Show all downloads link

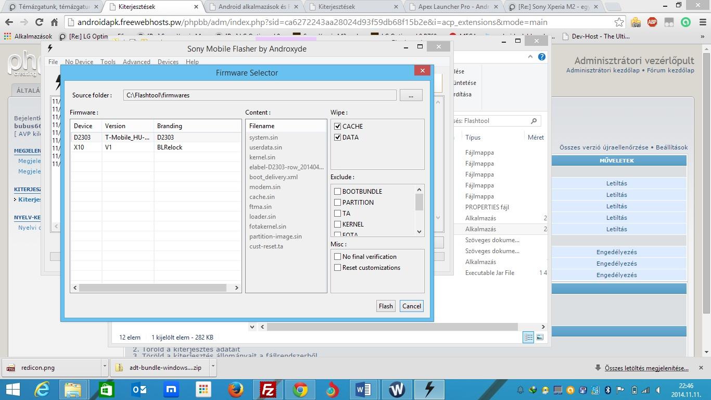point(646,368)
